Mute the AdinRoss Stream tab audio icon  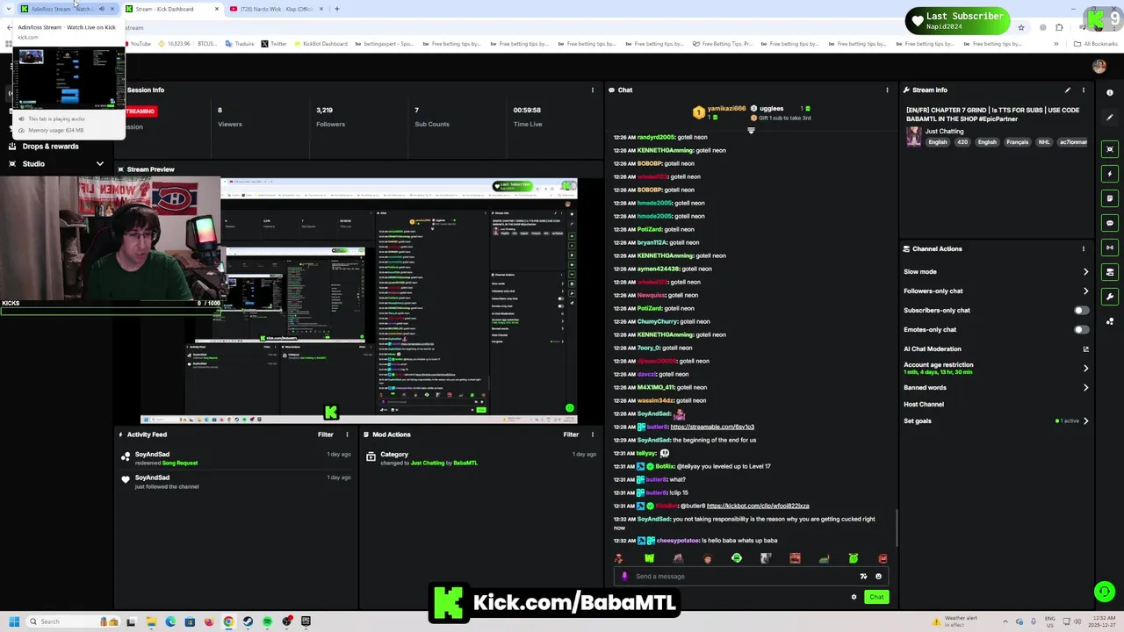(101, 9)
